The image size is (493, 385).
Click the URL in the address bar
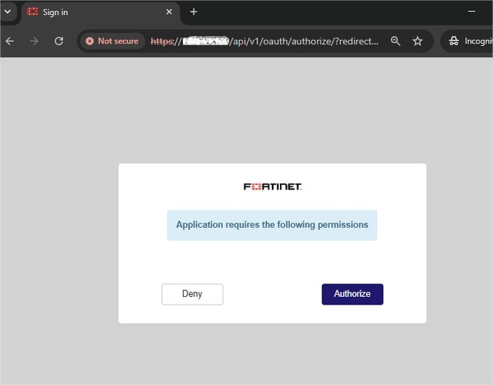click(x=264, y=41)
